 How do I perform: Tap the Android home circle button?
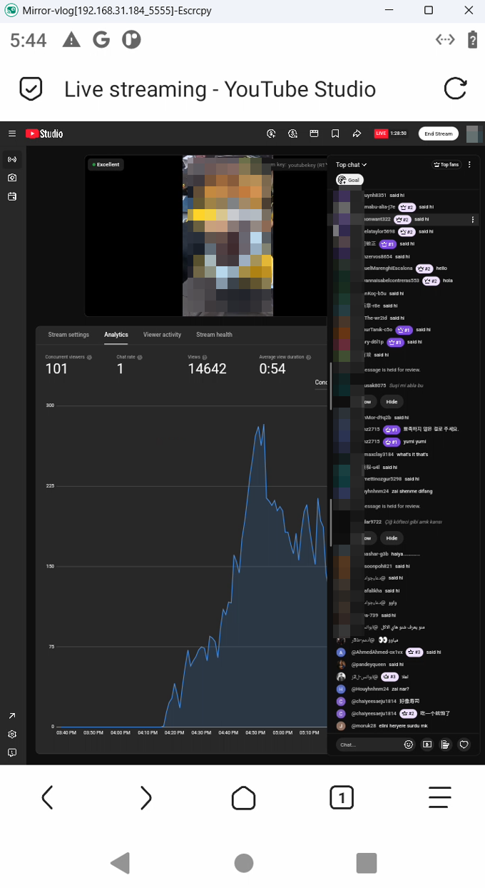point(244,863)
